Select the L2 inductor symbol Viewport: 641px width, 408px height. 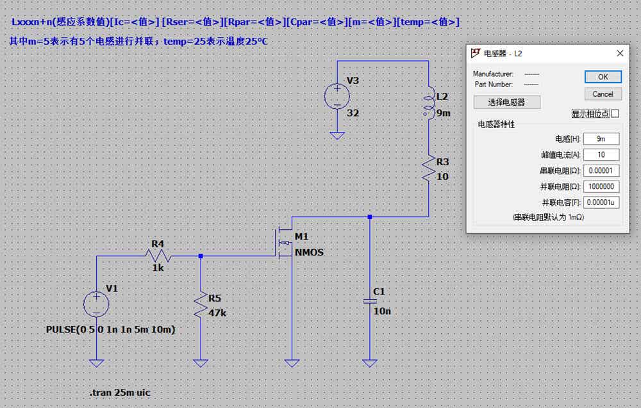428,101
